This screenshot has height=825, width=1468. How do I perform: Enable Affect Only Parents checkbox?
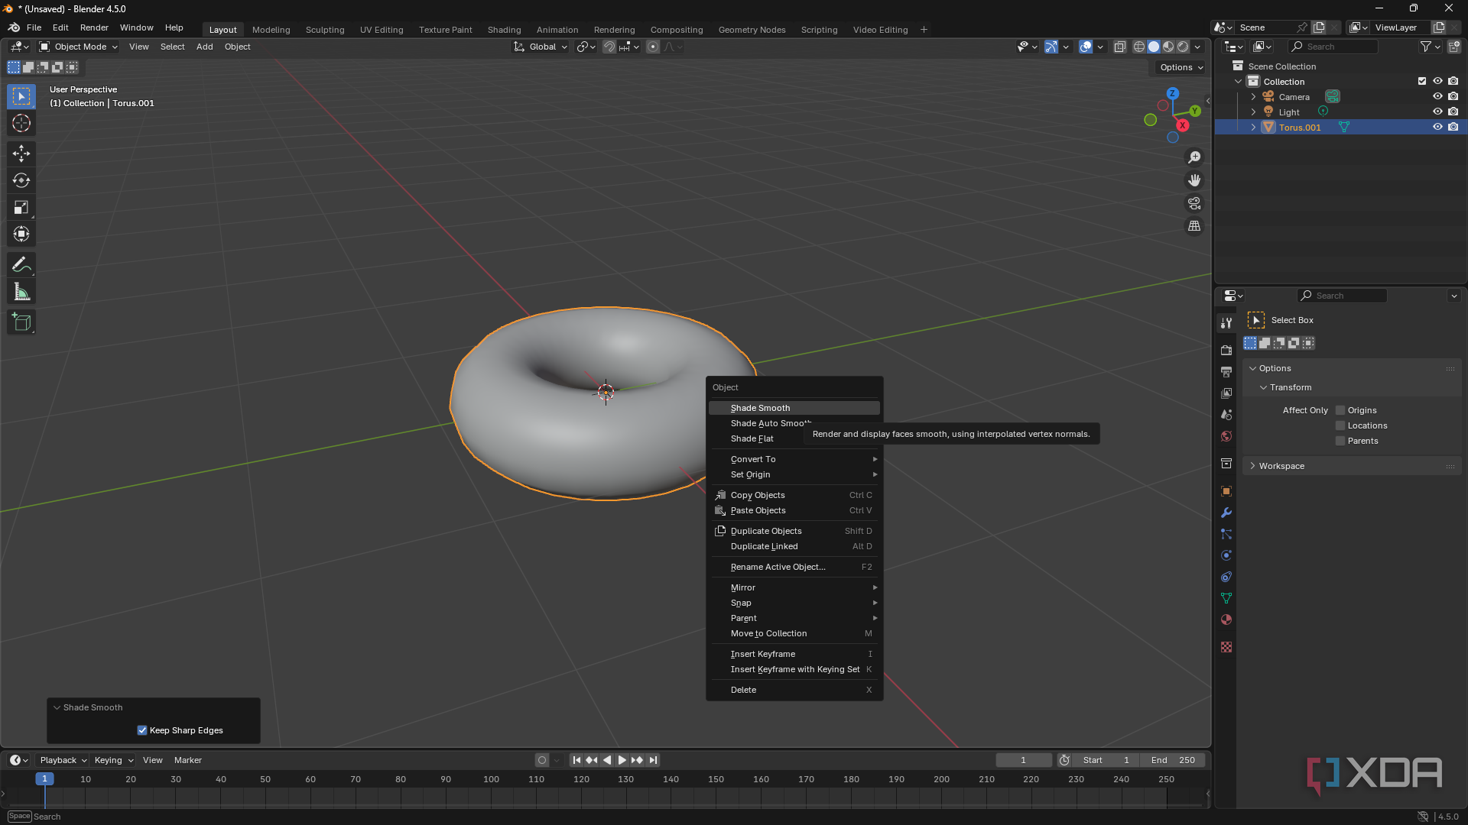[x=1340, y=441]
